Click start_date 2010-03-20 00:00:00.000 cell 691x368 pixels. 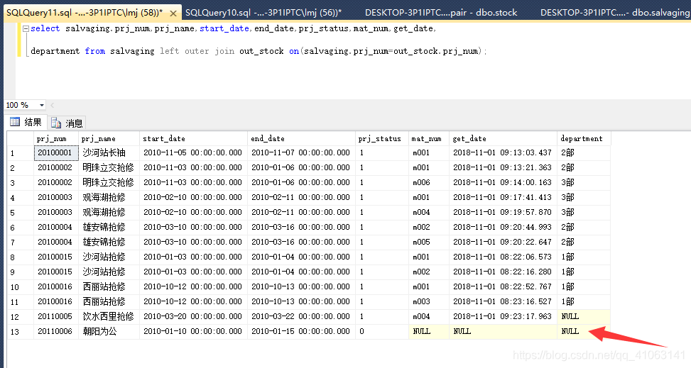click(x=193, y=316)
